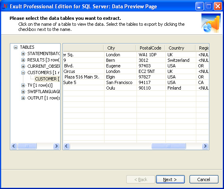Select the Bern city cell
The height and width of the screenshot is (189, 224).
click(x=120, y=60)
